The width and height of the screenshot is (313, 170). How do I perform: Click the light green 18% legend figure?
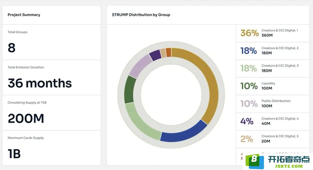249,68
